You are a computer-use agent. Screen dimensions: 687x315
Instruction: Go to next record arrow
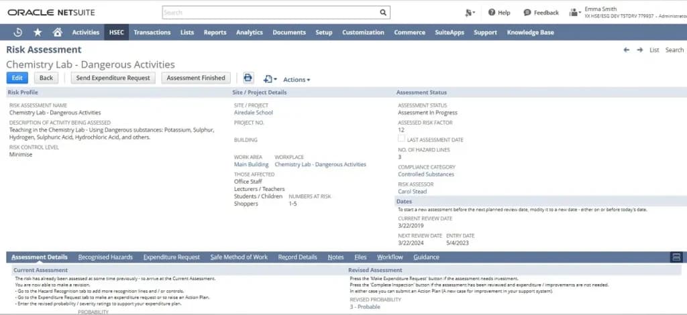pos(640,50)
